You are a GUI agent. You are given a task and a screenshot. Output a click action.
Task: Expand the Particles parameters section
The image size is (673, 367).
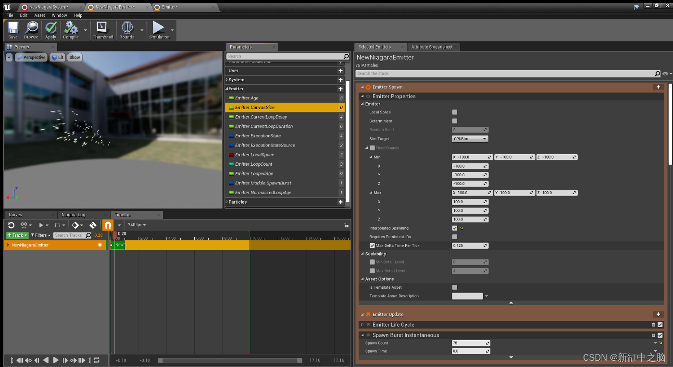pyautogui.click(x=227, y=202)
